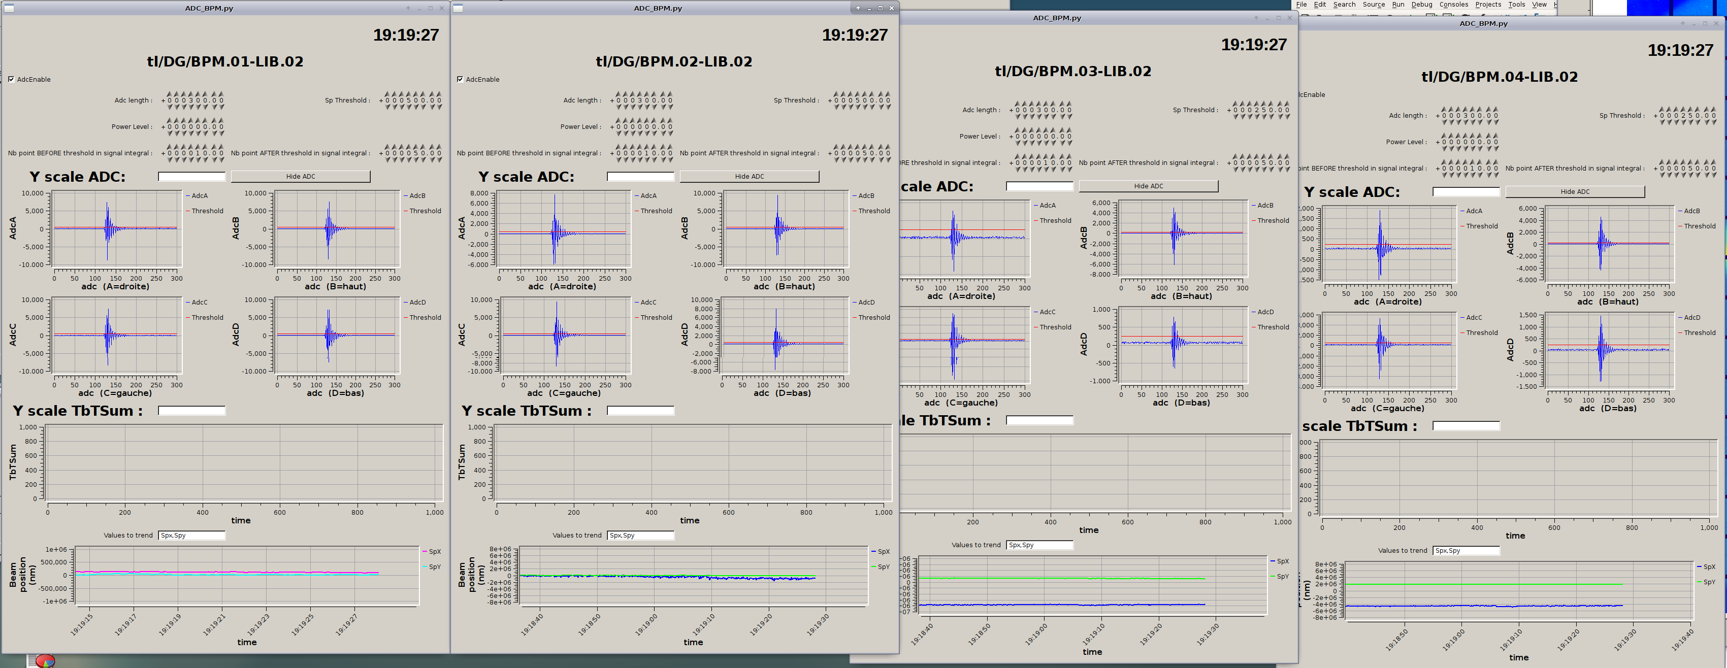Toggle AdcEnable checkbox in BPM.01 window
The width and height of the screenshot is (1727, 668).
[x=11, y=79]
